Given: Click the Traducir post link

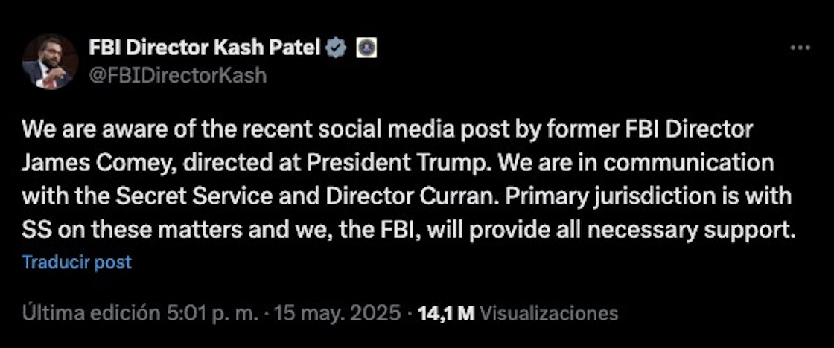Looking at the screenshot, I should (77, 262).
